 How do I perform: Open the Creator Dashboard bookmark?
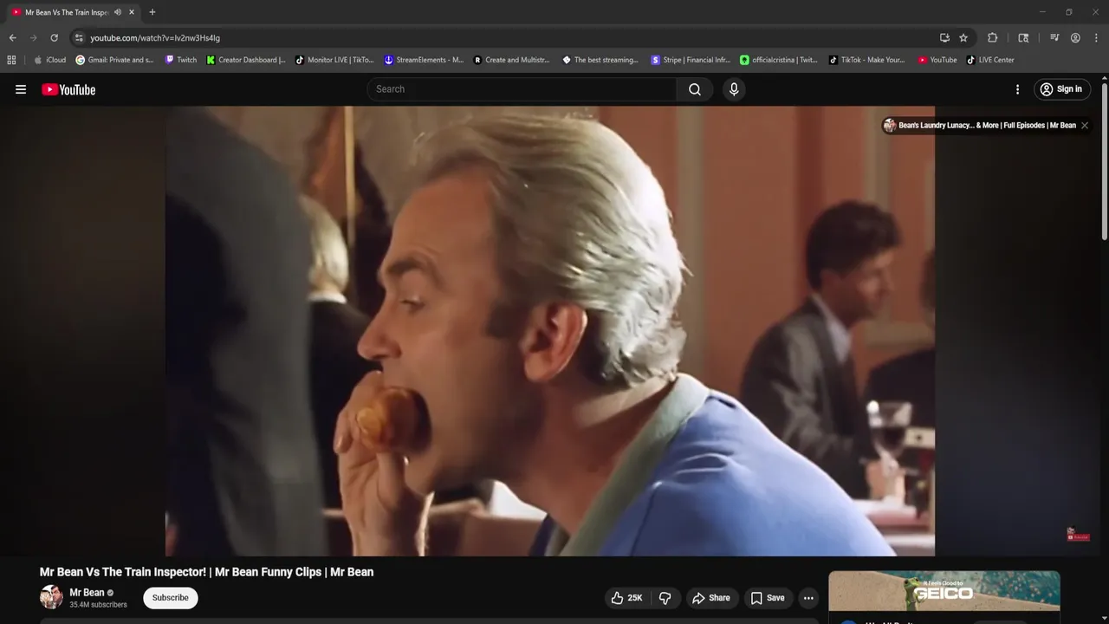246,60
